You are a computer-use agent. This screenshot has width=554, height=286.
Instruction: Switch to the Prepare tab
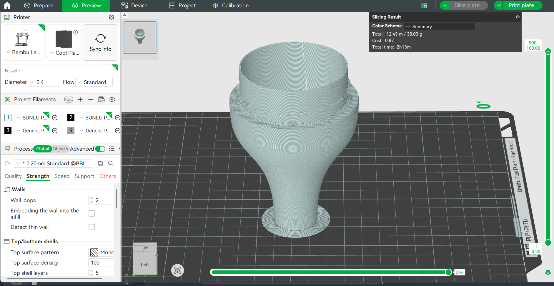(x=39, y=6)
